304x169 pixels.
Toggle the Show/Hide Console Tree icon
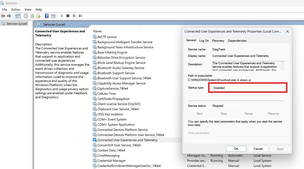[18, 16]
